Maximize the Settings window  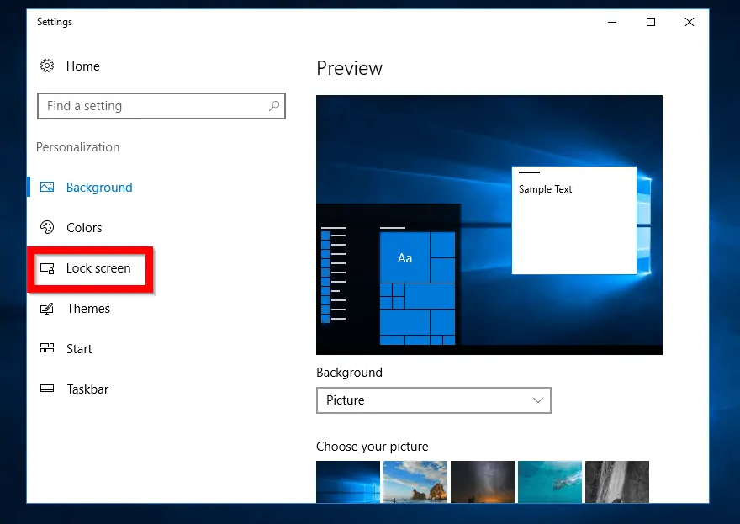pos(650,23)
